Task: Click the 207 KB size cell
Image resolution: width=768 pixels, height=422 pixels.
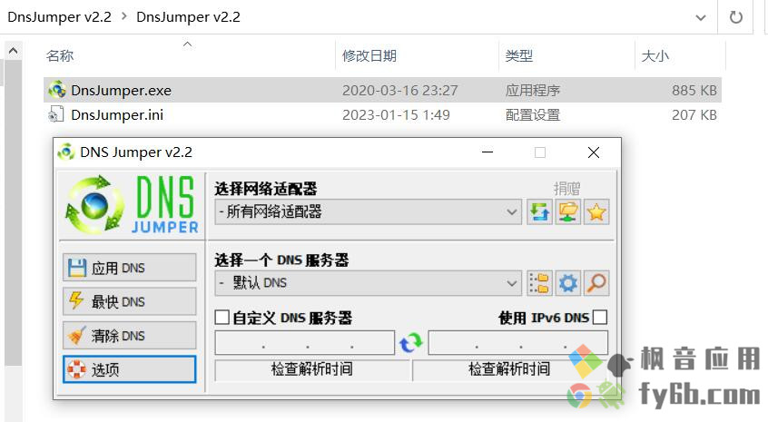Action: [694, 114]
